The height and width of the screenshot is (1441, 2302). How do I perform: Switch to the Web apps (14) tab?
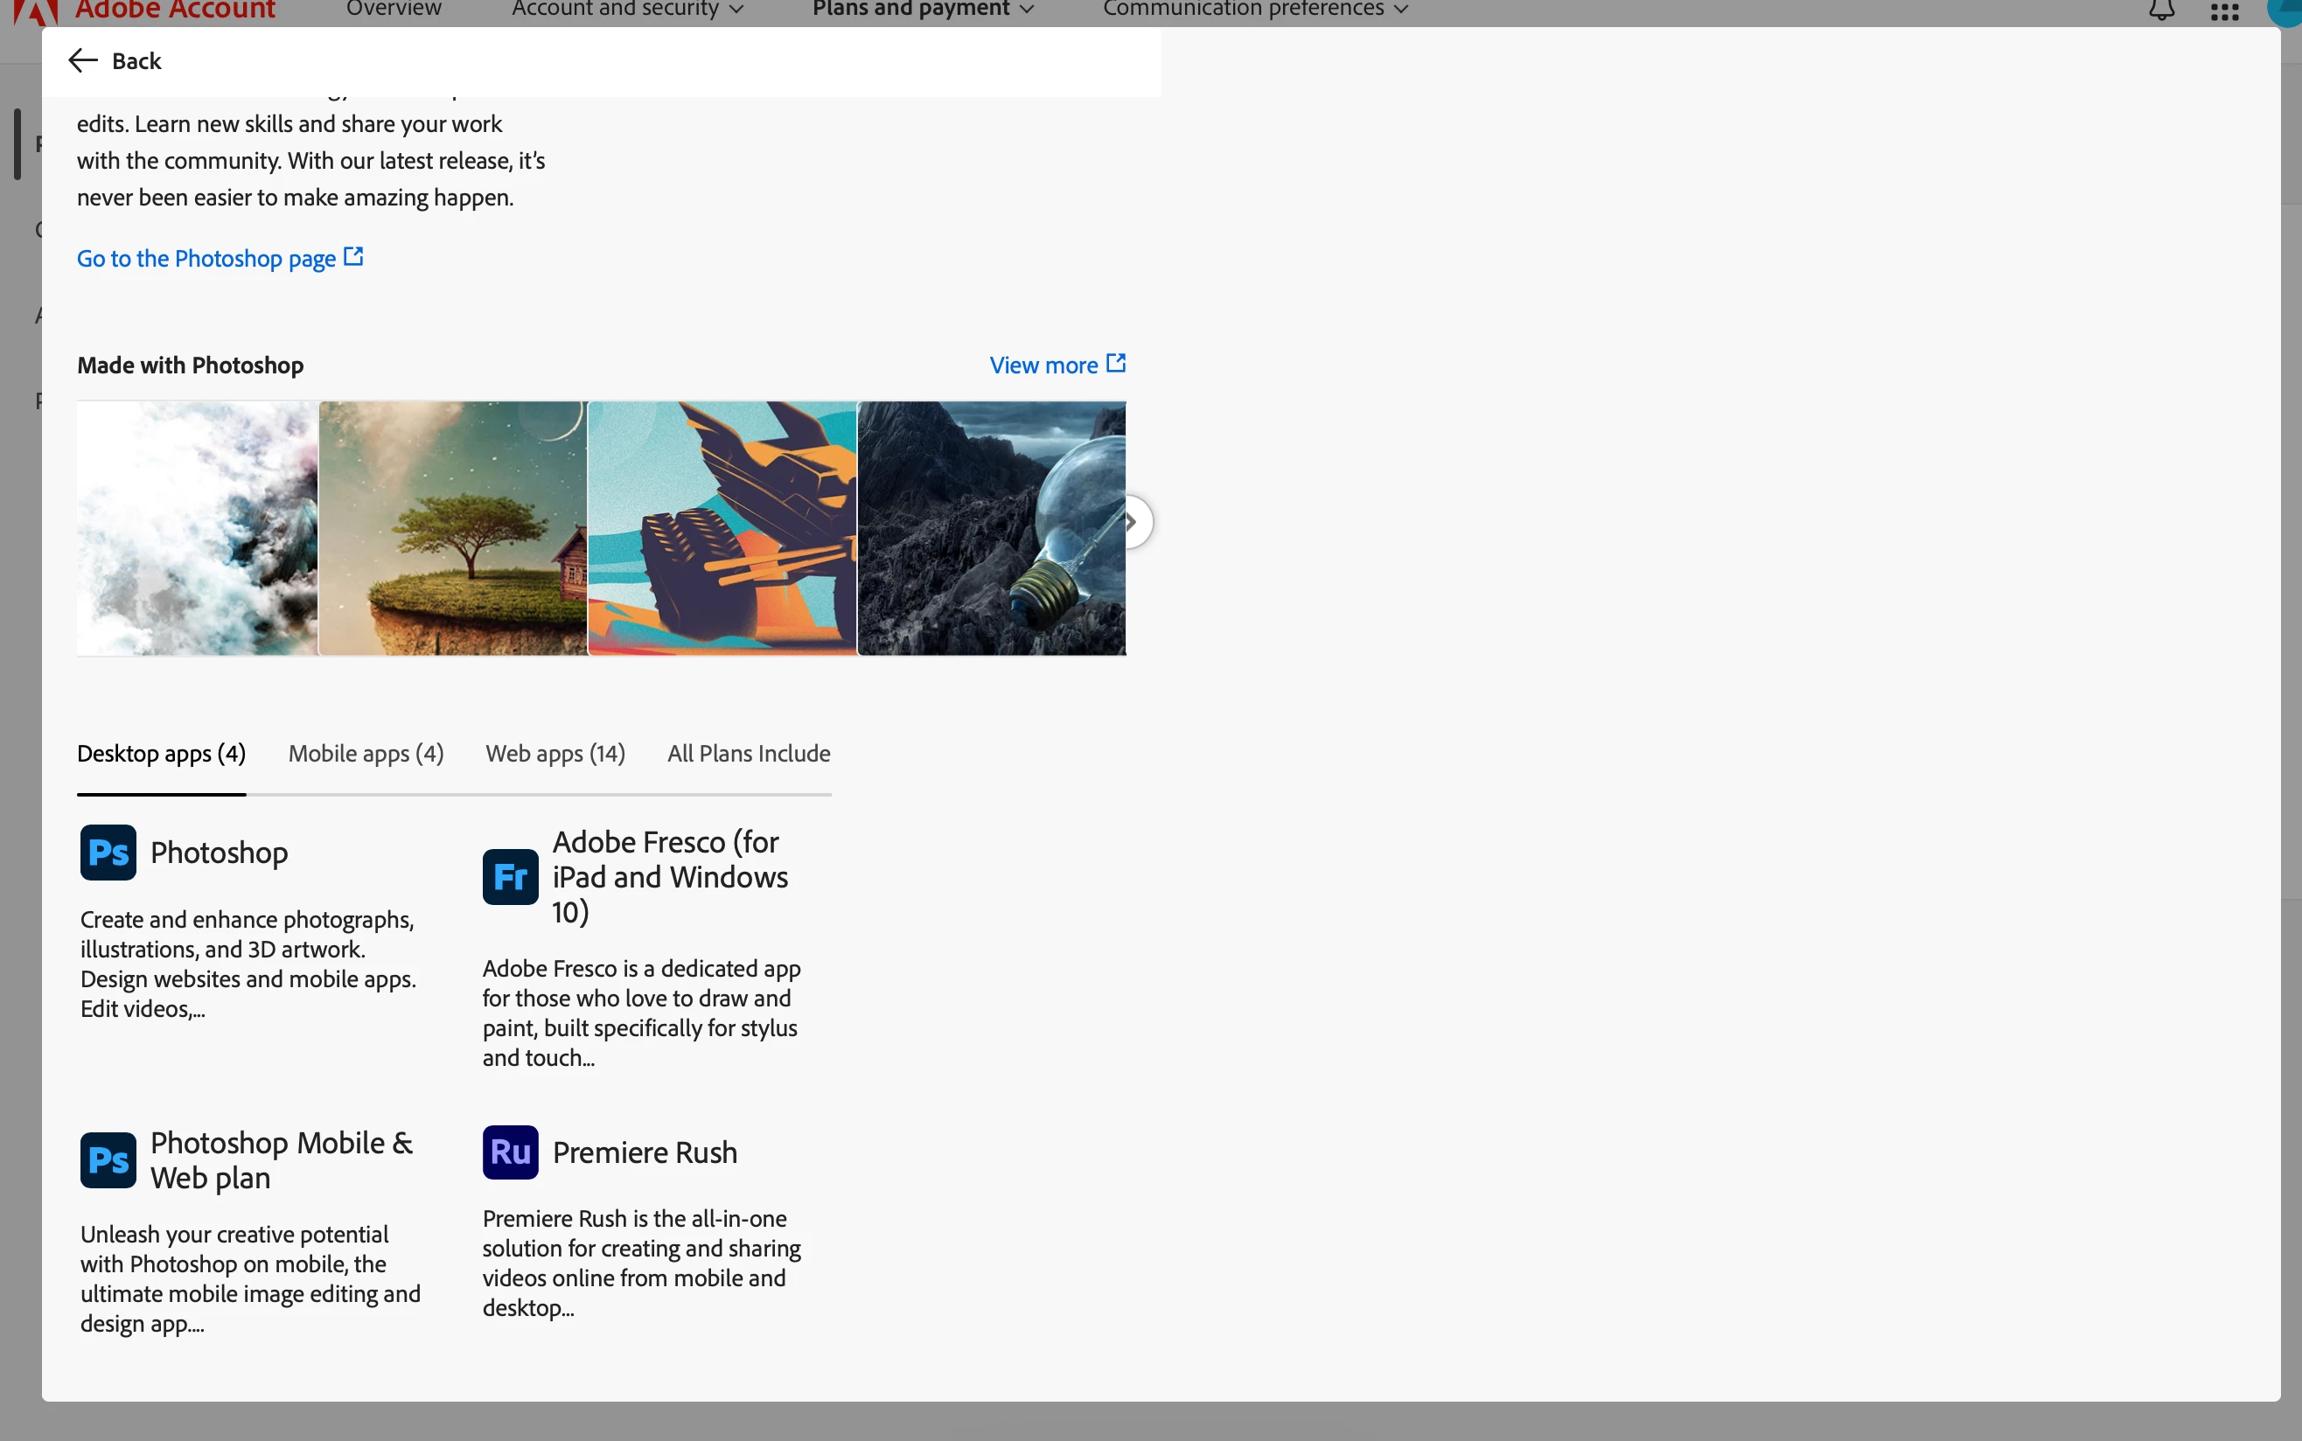point(555,754)
